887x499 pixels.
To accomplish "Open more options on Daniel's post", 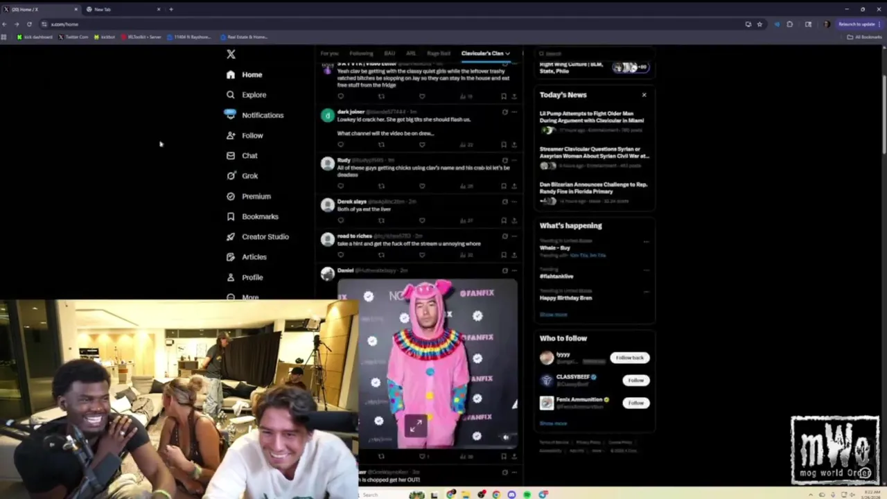I will click(514, 271).
